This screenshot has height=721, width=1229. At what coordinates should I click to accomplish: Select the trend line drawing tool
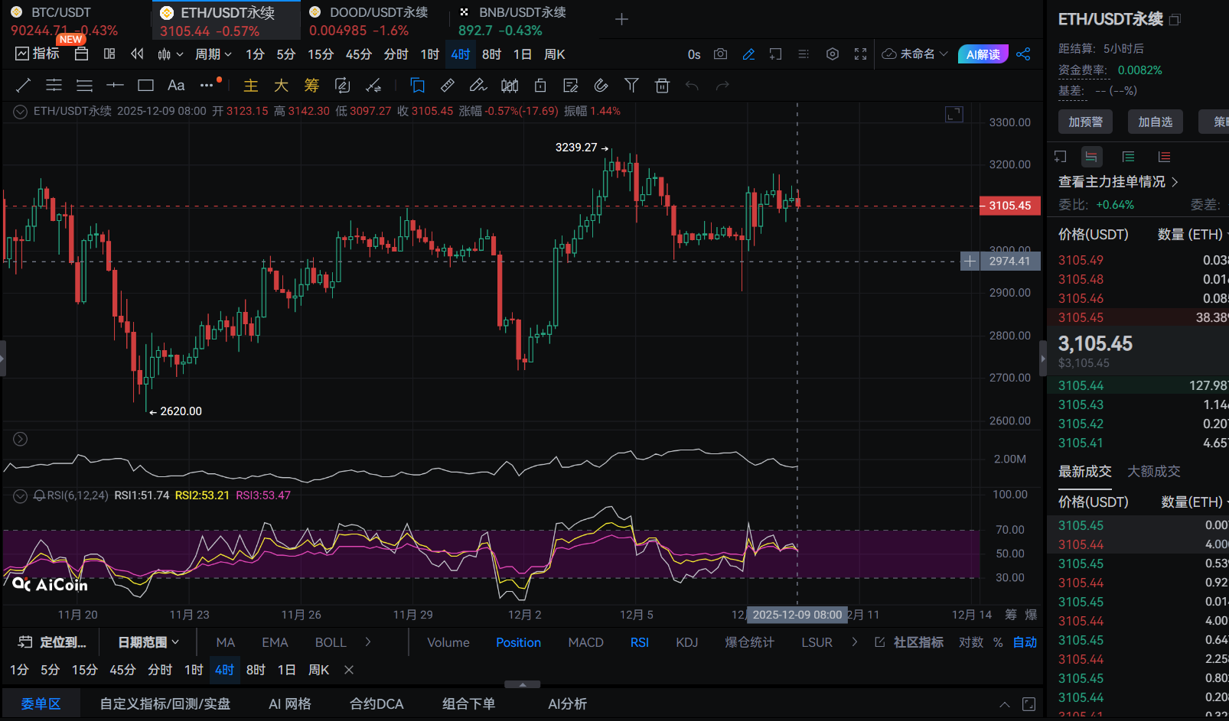23,86
